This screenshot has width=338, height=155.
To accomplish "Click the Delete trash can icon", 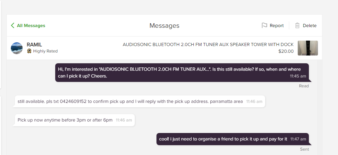I will pyautogui.click(x=297, y=25).
